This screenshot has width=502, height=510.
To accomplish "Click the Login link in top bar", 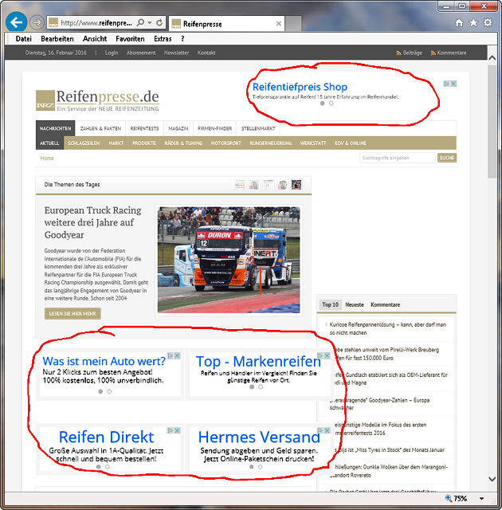I will point(112,53).
